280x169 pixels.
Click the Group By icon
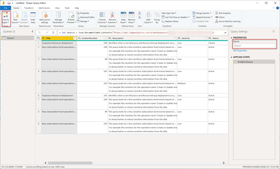pos(157,15)
